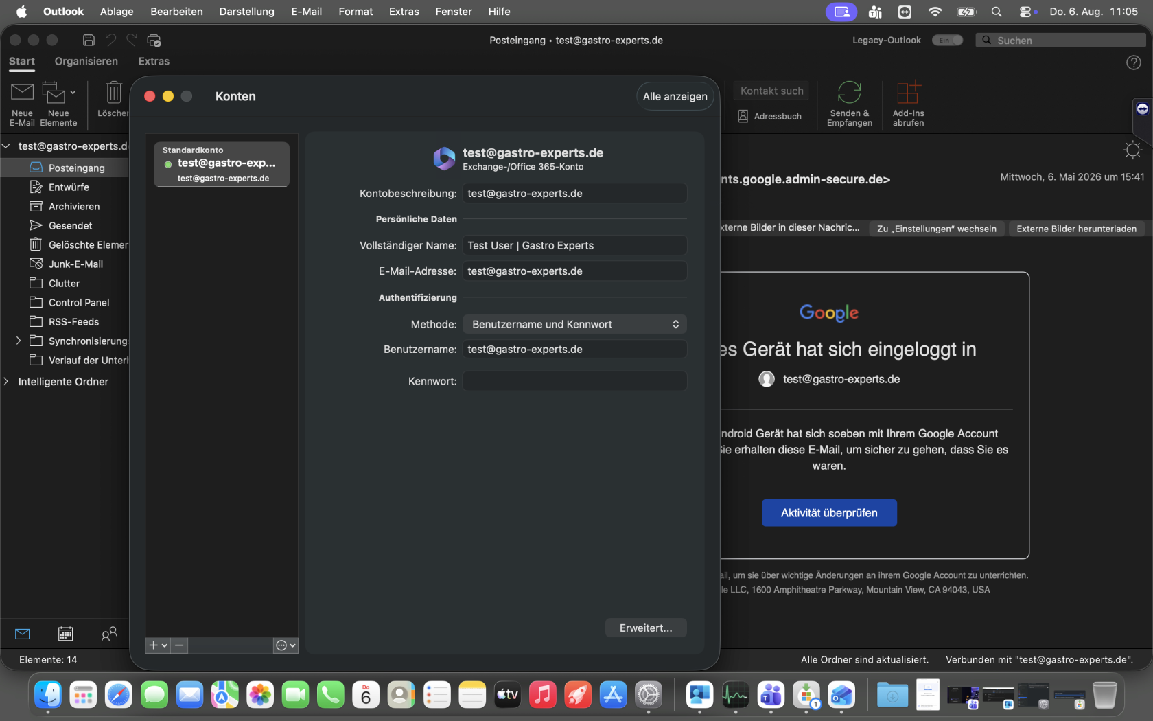This screenshot has width=1153, height=721.
Task: Open the Ablage menu
Action: [x=117, y=12]
